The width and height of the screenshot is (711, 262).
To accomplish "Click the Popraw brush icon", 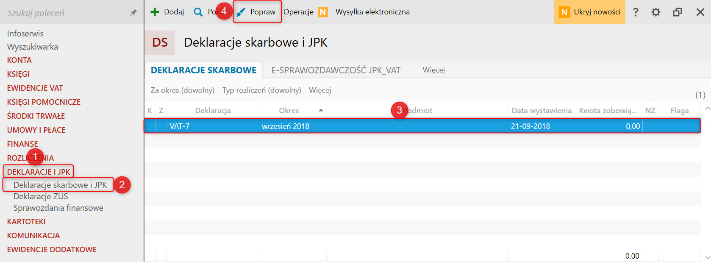I will pos(241,12).
